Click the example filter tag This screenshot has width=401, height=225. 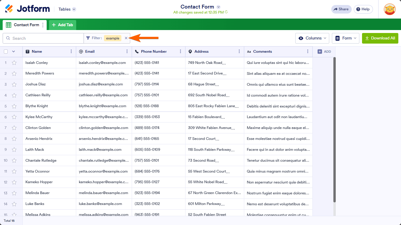coord(113,38)
